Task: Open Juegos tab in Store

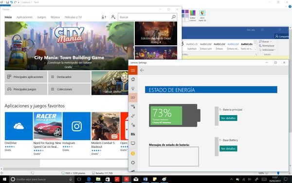Action: click(x=41, y=17)
